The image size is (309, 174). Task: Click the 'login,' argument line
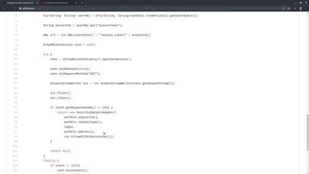click(69, 127)
